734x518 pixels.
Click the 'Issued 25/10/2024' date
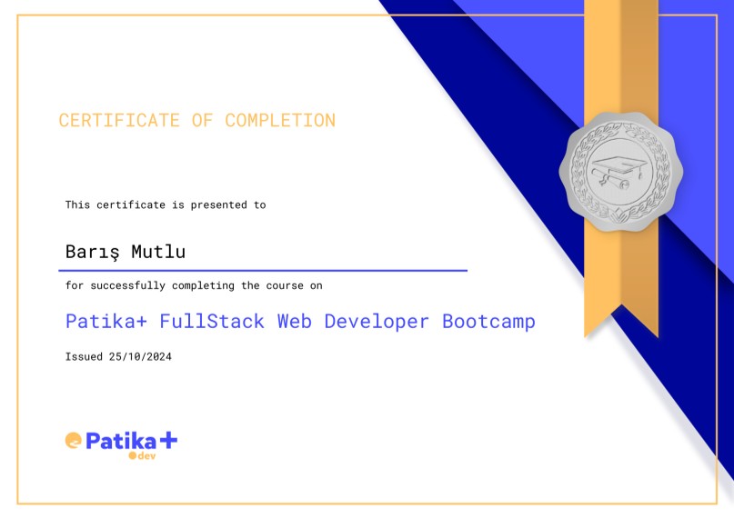(x=118, y=357)
